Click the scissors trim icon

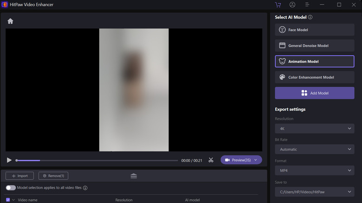[x=211, y=160]
